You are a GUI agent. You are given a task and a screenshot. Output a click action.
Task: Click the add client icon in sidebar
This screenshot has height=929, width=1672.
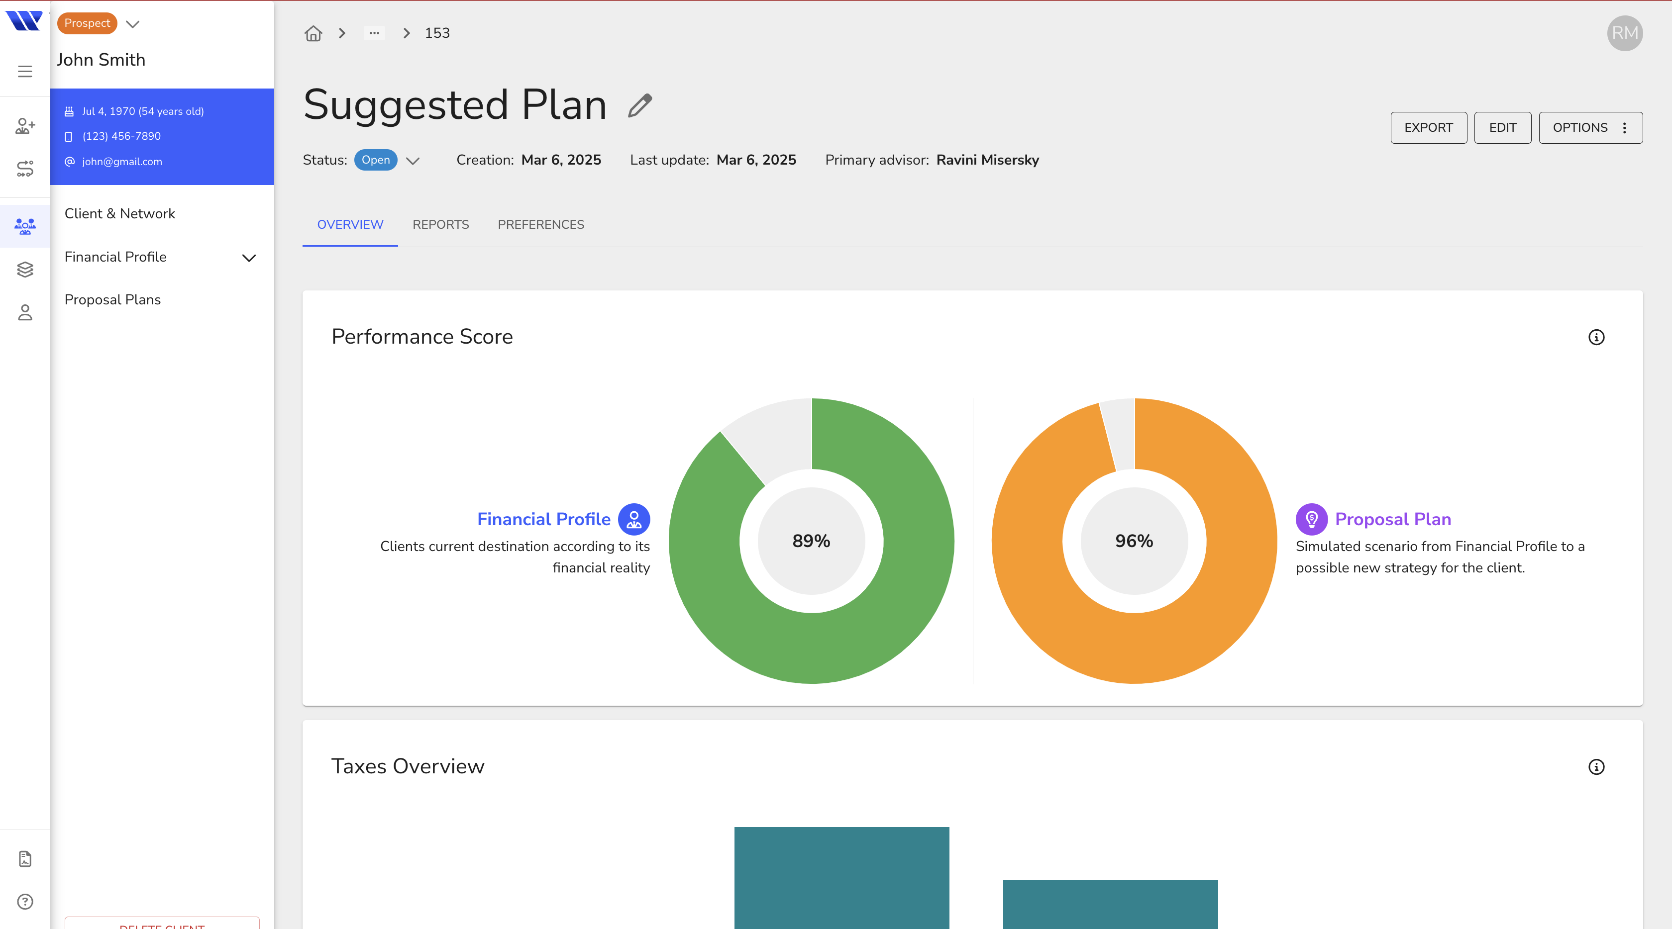[x=25, y=126]
